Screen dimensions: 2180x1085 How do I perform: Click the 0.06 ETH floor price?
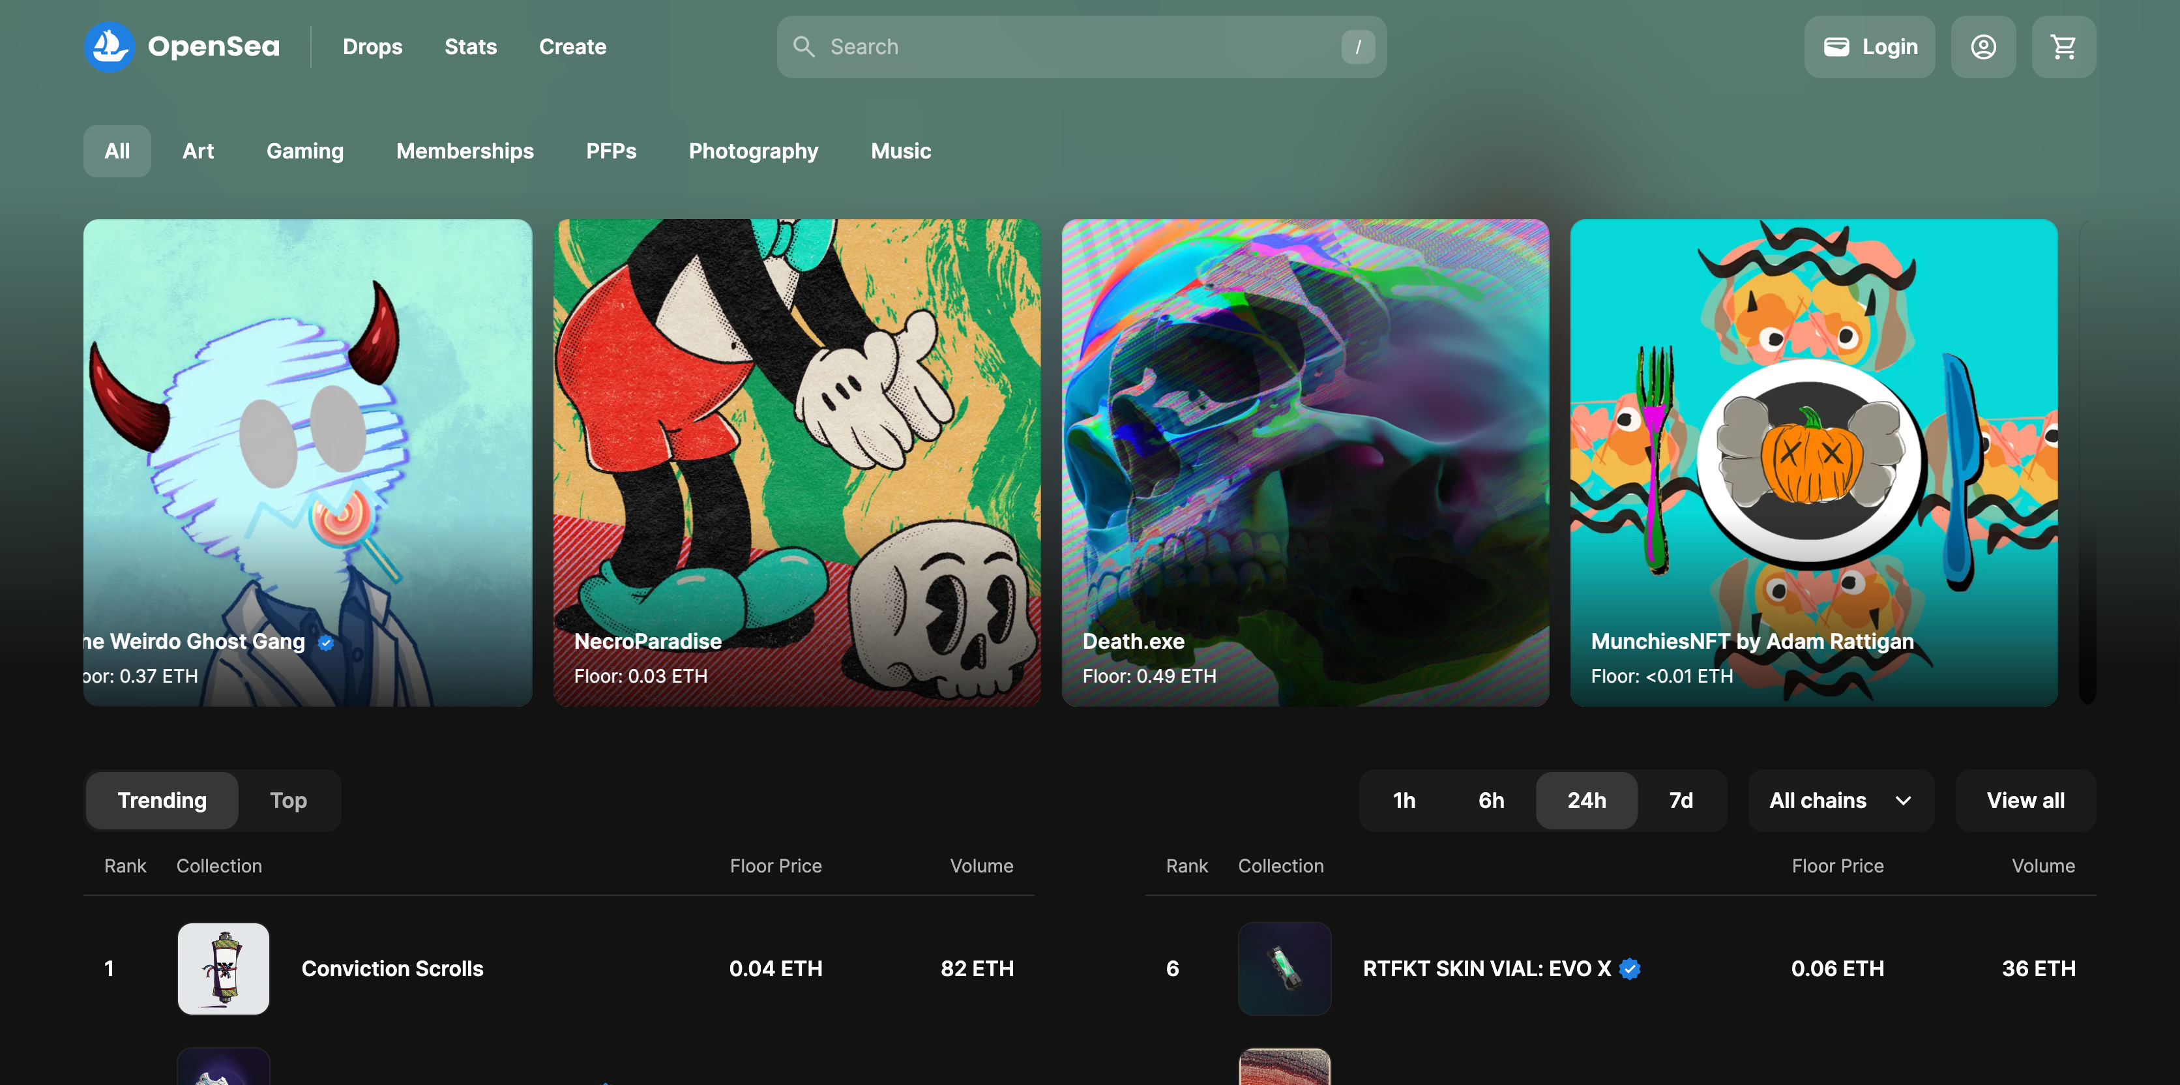pyautogui.click(x=1837, y=968)
